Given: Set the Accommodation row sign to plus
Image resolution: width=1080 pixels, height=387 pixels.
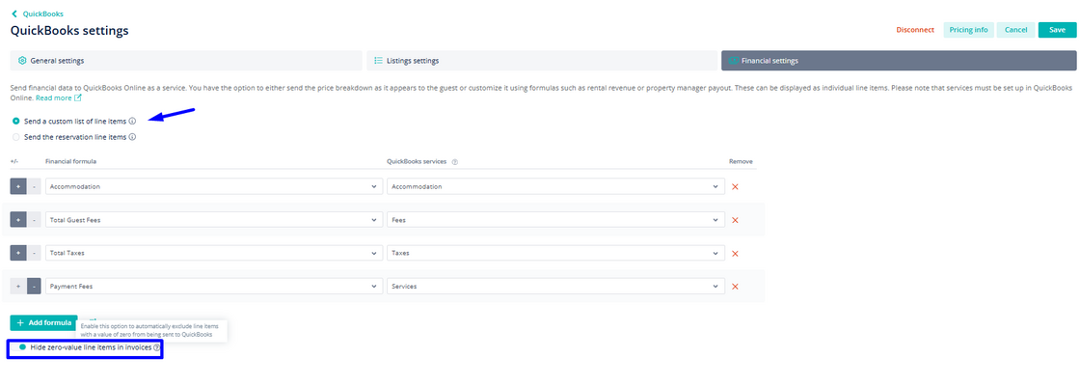Looking at the screenshot, I should coord(18,187).
